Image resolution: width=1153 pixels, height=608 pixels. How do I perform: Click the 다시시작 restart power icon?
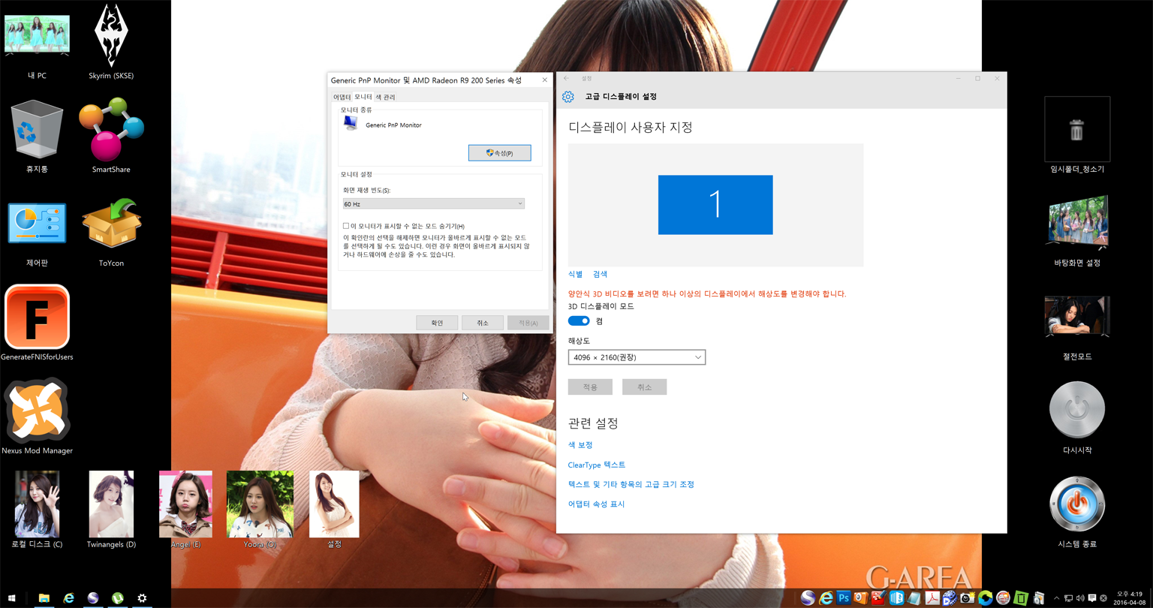point(1077,417)
